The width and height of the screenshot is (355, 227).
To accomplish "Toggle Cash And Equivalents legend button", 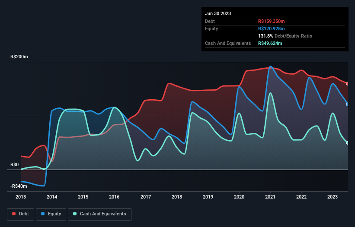I will tap(99, 214).
